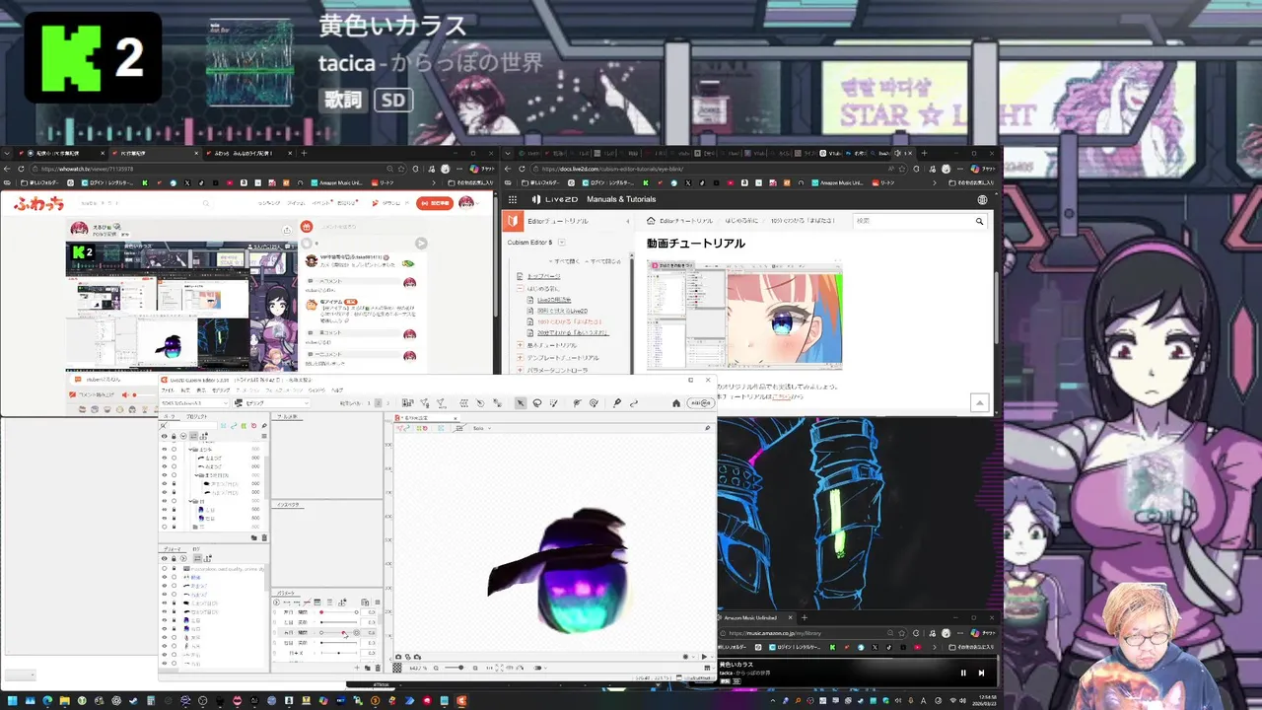Open トップページ link in docs sidebar

click(x=543, y=276)
